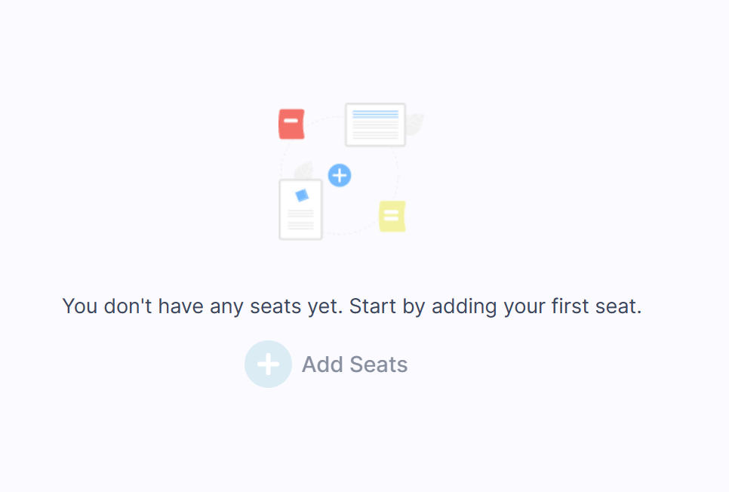Click the light blue Add Seats plus circle
The image size is (729, 492).
[268, 364]
